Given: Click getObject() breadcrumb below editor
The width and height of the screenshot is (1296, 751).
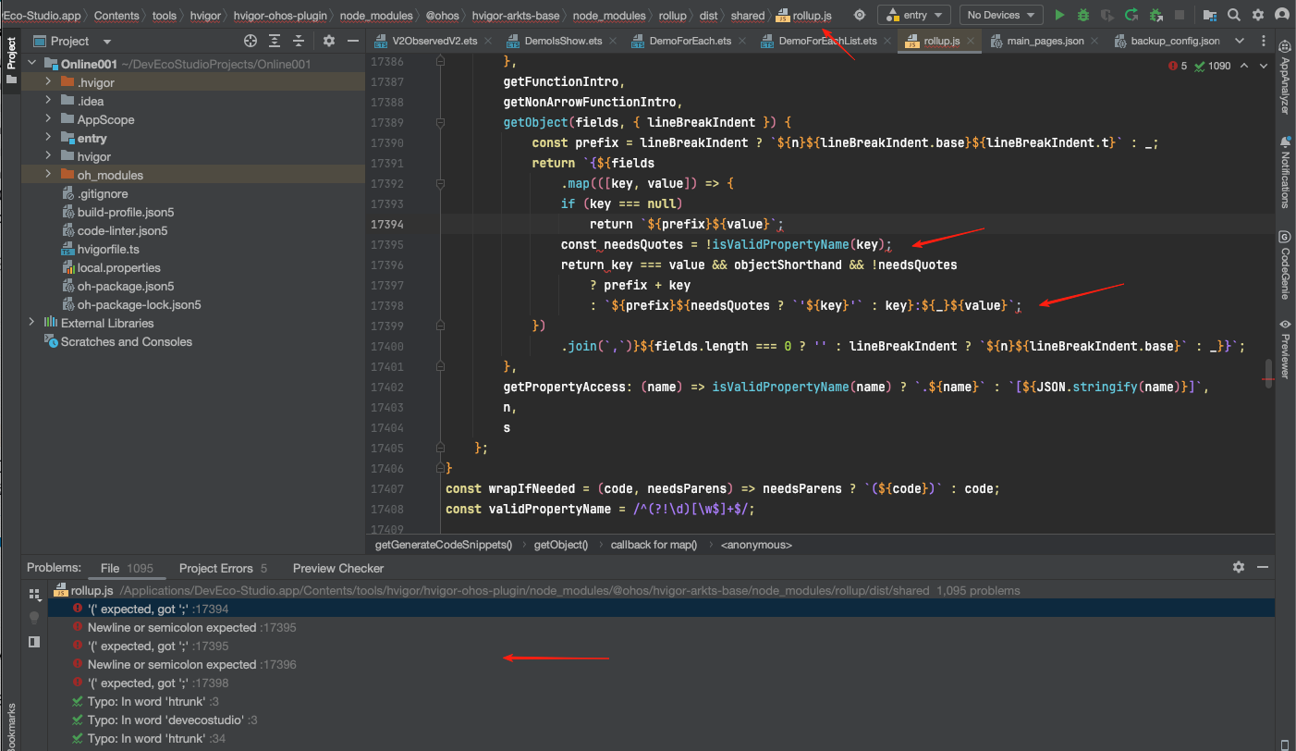Looking at the screenshot, I should 561,545.
